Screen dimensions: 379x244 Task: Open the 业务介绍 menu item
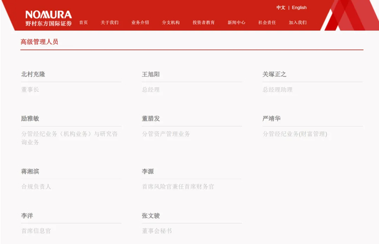point(140,23)
